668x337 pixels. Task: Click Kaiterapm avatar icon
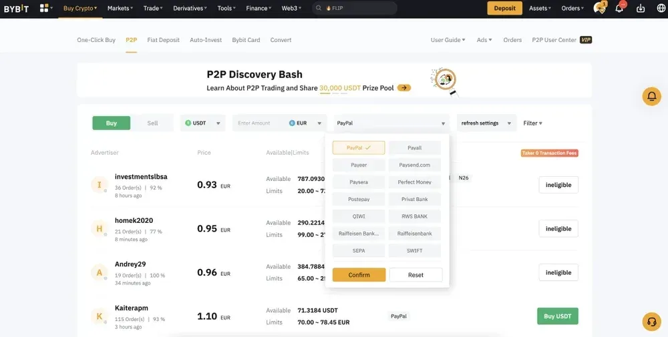100,316
